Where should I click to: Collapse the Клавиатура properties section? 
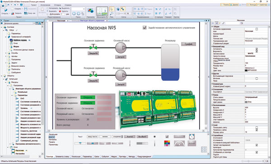212,84
